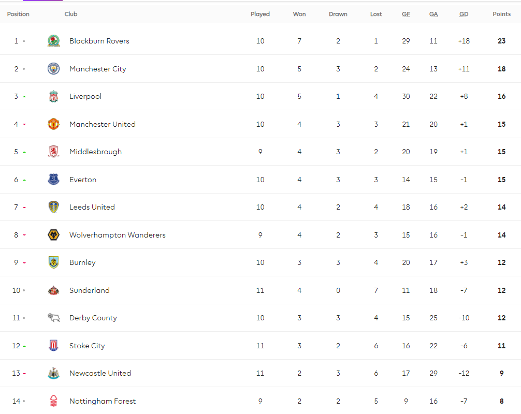Image resolution: width=521 pixels, height=414 pixels.
Task: Click the Blackburn Rovers club crest
Action: pos(53,41)
